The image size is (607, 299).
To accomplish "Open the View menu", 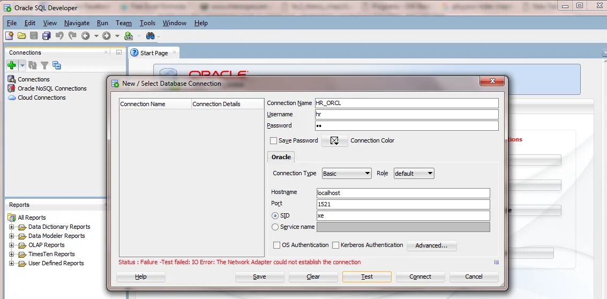I will coord(50,23).
